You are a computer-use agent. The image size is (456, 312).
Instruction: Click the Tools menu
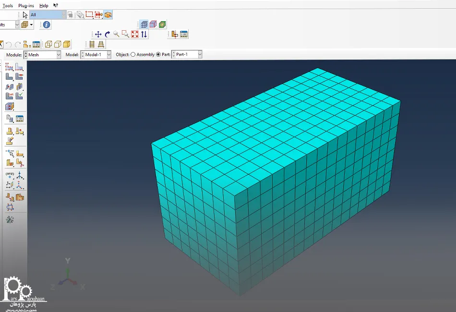pyautogui.click(x=8, y=5)
